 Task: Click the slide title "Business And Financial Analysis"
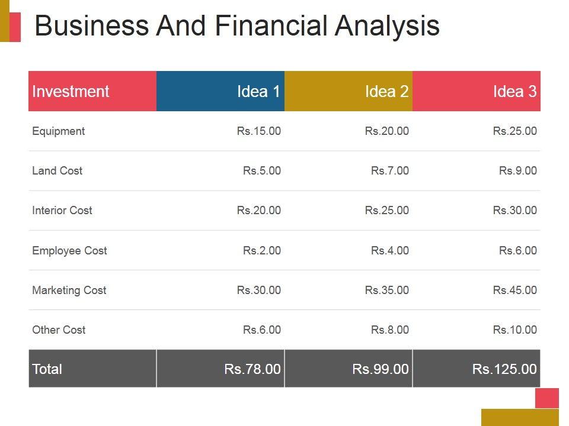237,27
